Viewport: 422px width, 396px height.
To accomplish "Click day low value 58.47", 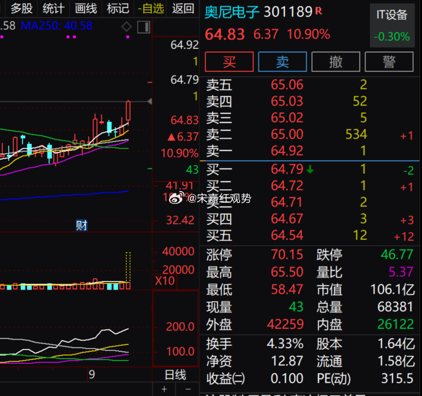I will tap(287, 290).
